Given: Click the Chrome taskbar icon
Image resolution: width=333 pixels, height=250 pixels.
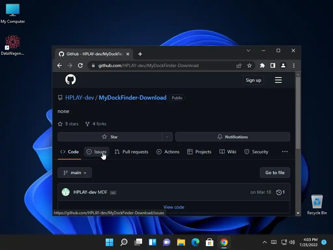Looking at the screenshot, I should [x=224, y=242].
